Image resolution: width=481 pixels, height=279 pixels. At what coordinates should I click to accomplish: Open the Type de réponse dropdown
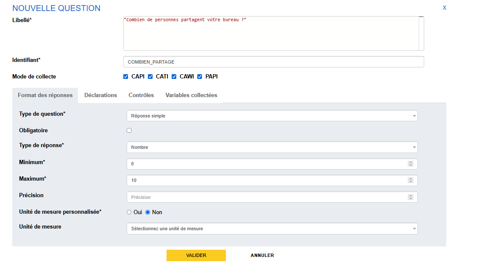tap(272, 147)
